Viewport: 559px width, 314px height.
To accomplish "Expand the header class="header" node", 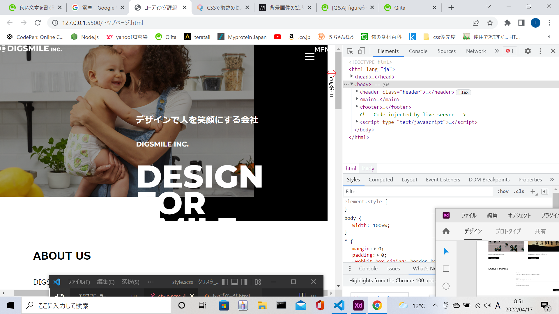I will point(357,92).
